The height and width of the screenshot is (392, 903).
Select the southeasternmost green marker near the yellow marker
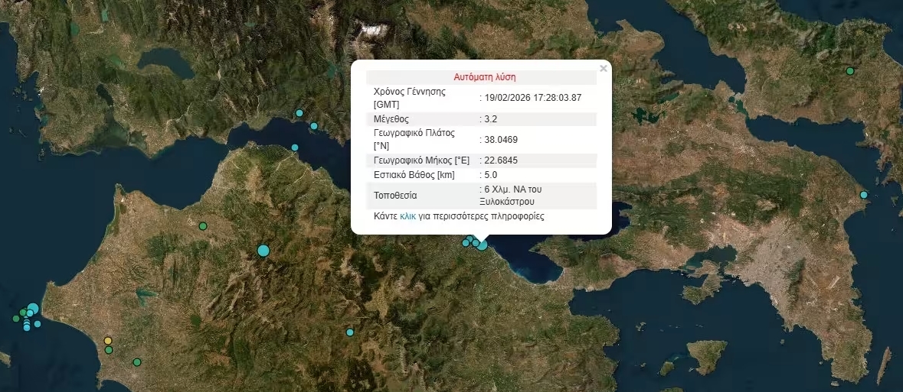pos(137,362)
